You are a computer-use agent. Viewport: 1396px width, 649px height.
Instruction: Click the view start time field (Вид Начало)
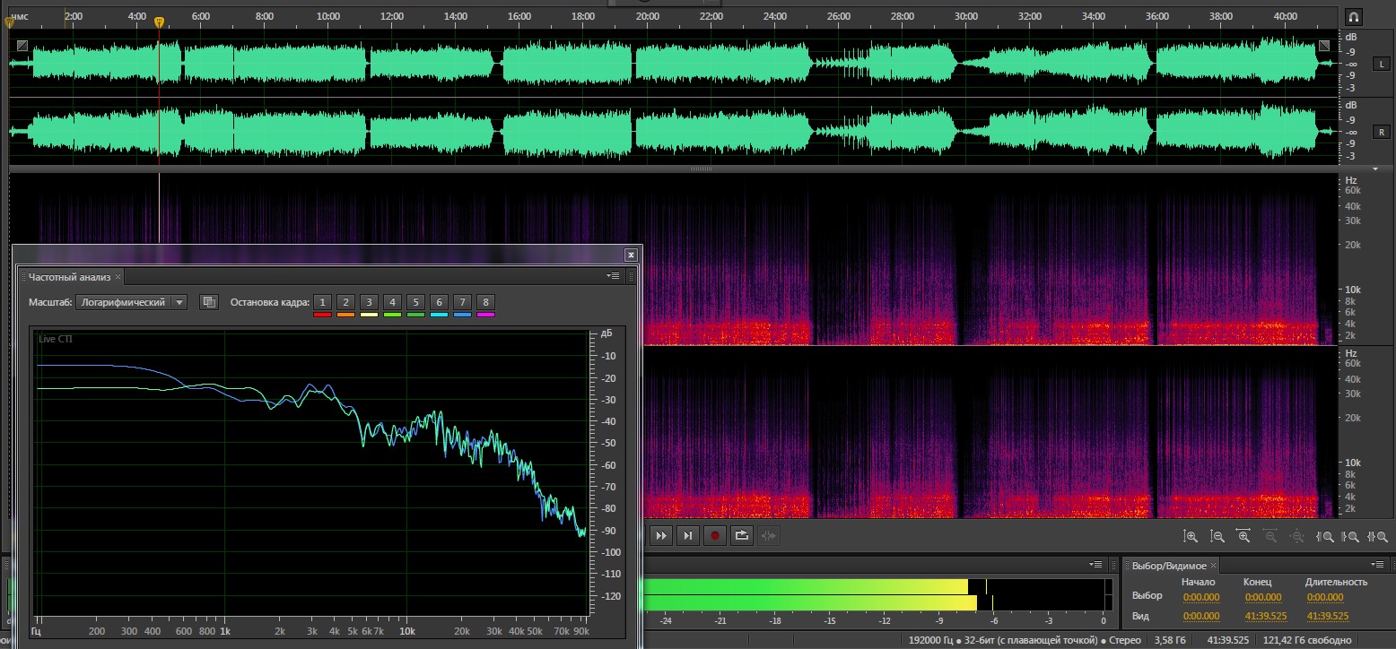(1200, 616)
